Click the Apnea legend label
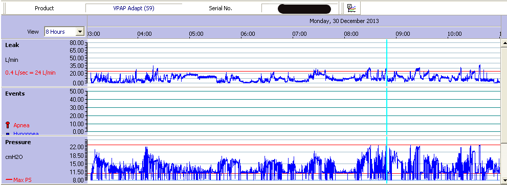This screenshot has width=507, height=185. coord(21,125)
